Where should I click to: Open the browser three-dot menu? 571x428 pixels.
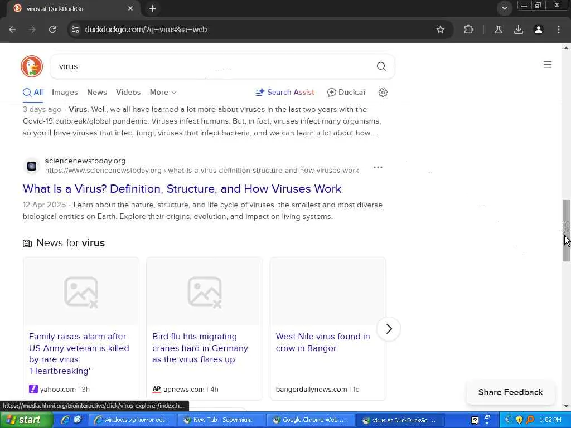coord(559,30)
